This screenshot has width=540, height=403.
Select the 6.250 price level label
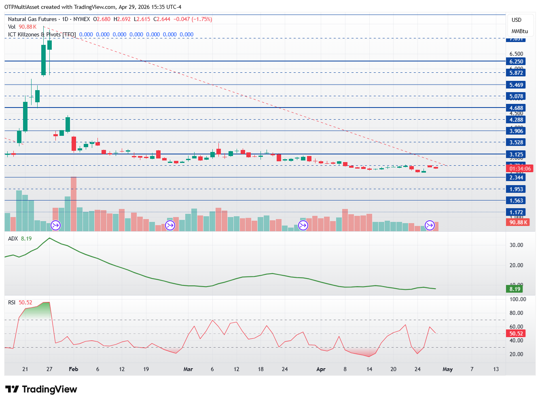tap(516, 61)
